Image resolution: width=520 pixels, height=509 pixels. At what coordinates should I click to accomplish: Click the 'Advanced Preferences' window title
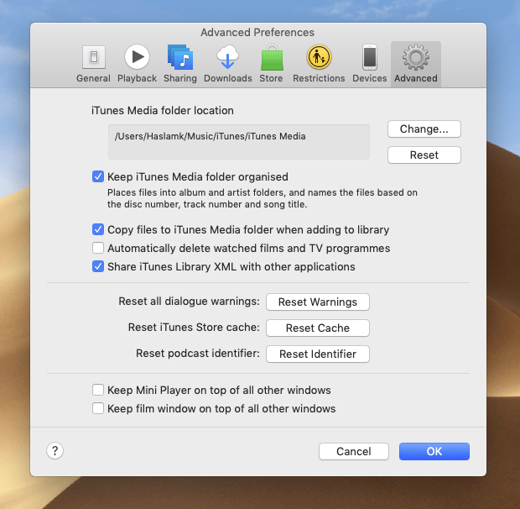tap(257, 33)
